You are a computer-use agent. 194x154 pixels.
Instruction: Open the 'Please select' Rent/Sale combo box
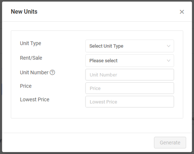coord(130,61)
